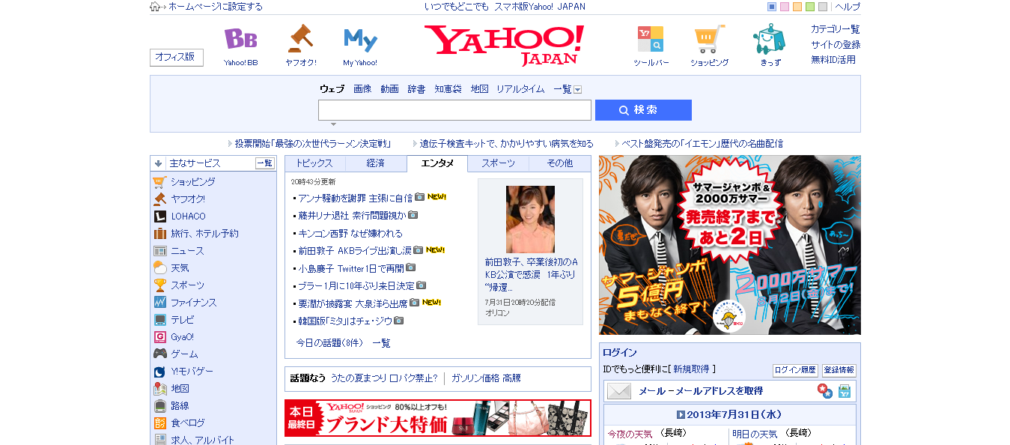Click the 食べログ icon in sidebar
The width and height of the screenshot is (1010, 445).
coord(159,423)
